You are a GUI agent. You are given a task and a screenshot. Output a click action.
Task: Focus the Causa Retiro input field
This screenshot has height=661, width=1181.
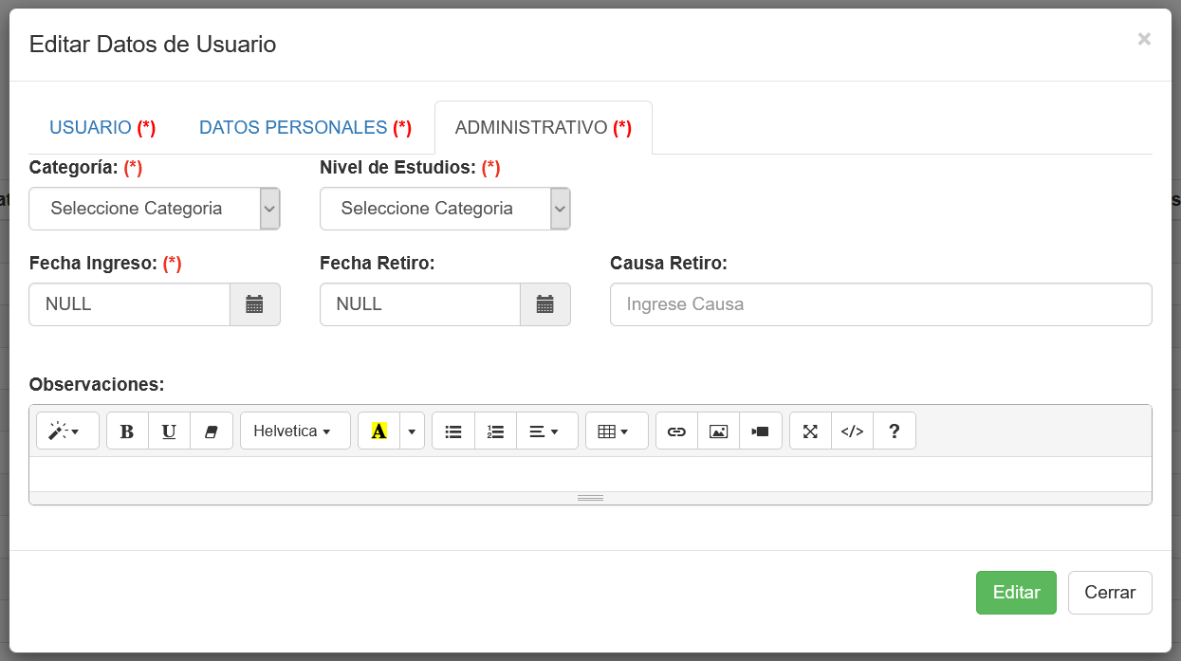880,304
